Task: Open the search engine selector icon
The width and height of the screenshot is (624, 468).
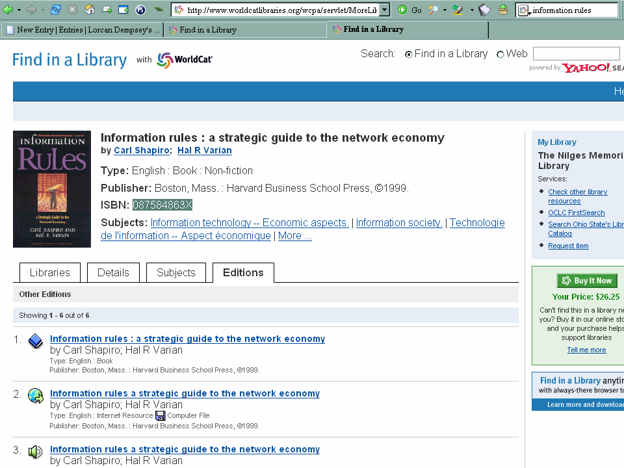Action: click(x=524, y=10)
